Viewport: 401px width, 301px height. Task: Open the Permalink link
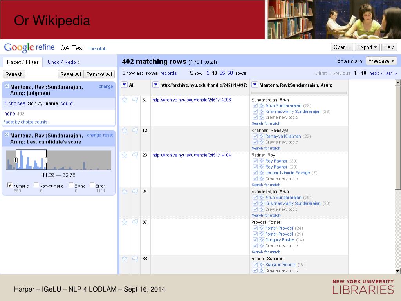[x=97, y=49]
